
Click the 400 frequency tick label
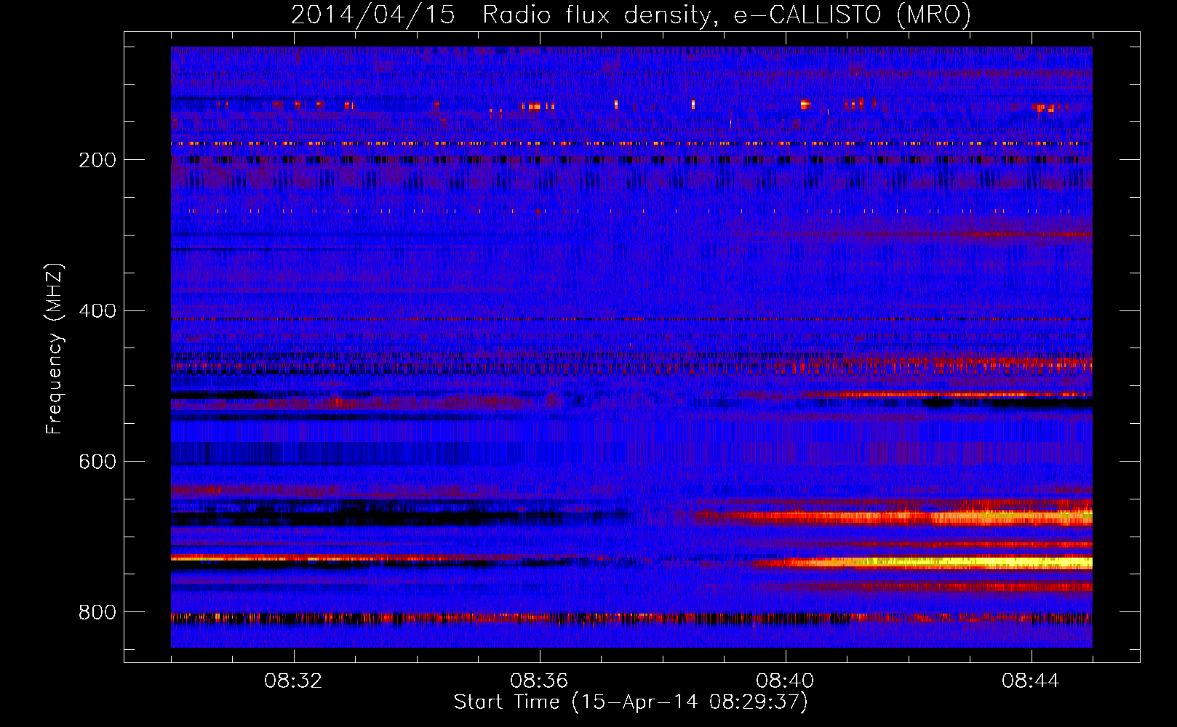pyautogui.click(x=97, y=311)
